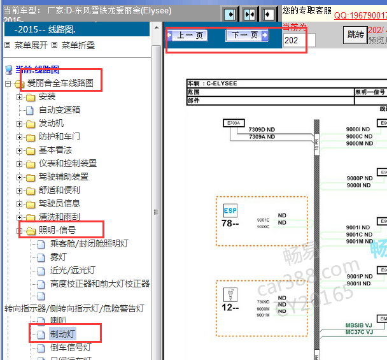
Task: Click the 乘客舱/封闭舱照明灯 document icon
Action: (x=41, y=244)
